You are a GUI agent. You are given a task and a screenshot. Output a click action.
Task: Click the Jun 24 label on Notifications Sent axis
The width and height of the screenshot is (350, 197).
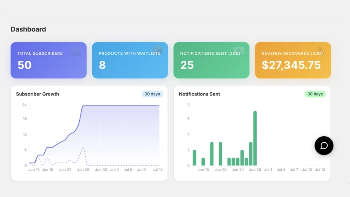coord(238,170)
